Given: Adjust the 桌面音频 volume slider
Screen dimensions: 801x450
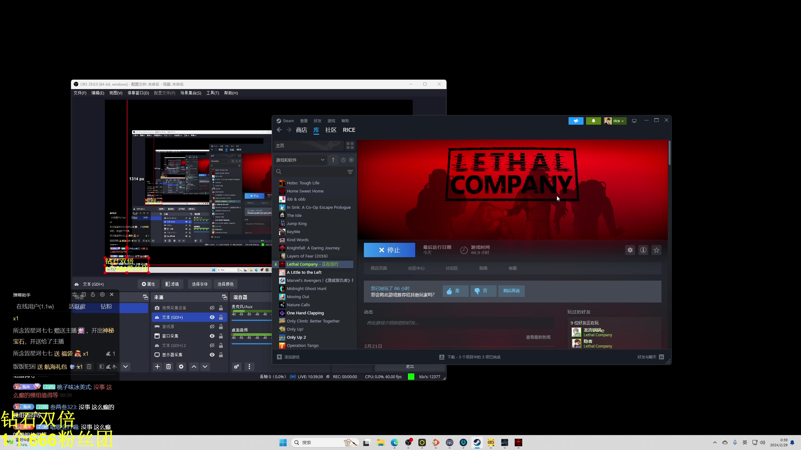Looking at the screenshot, I should [251, 344].
